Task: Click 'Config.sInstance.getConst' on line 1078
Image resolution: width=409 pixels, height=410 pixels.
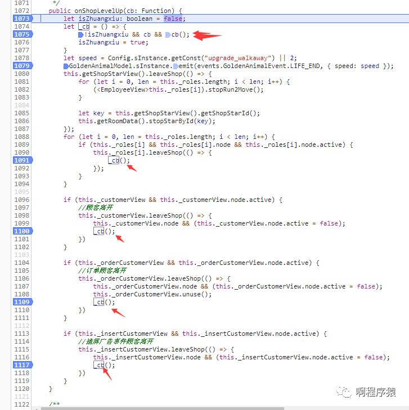Action: [154, 58]
